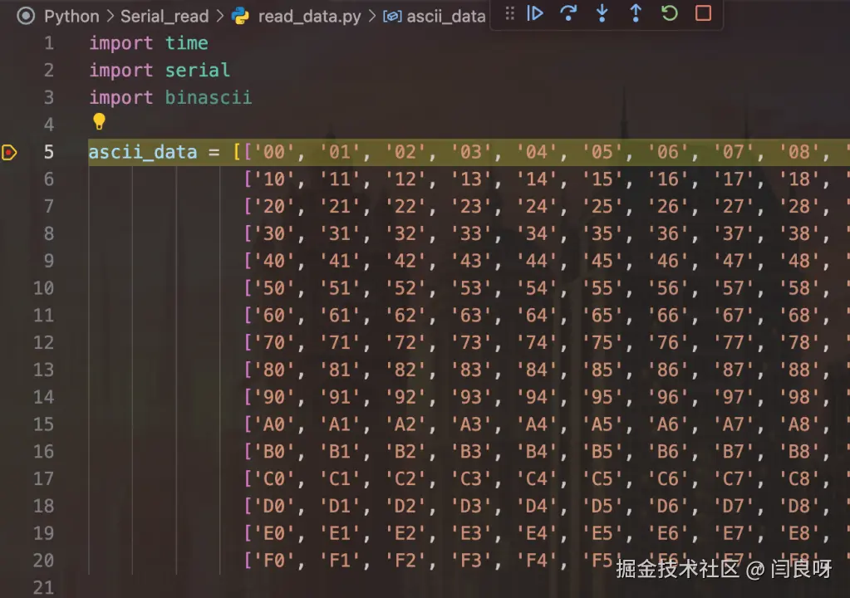Screen dimensions: 850x598
Task: Click the '23' string on line 7
Action: 471,206
